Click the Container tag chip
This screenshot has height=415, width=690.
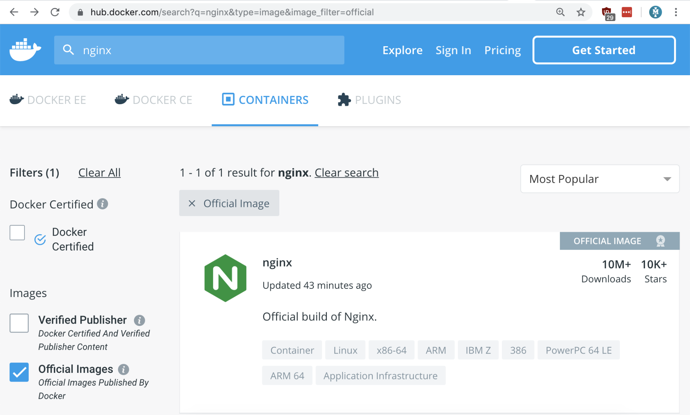292,350
